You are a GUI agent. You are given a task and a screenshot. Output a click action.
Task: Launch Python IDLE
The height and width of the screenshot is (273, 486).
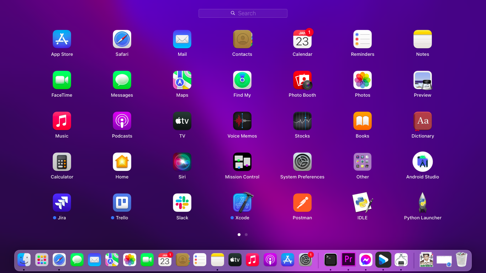(x=363, y=203)
